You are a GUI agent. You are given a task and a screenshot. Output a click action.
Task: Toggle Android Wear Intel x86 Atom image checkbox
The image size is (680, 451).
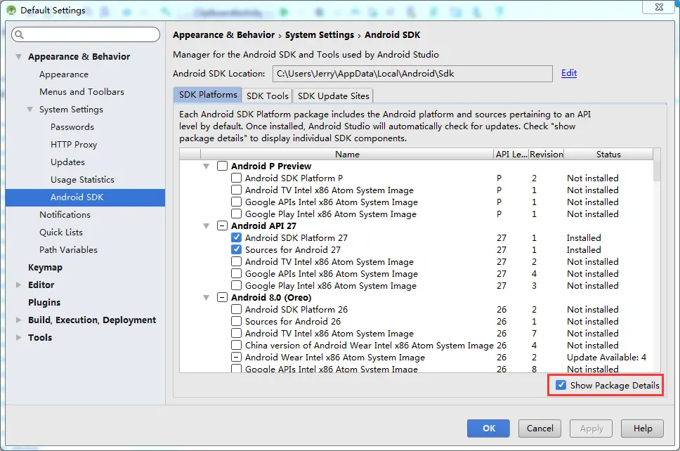coord(236,358)
